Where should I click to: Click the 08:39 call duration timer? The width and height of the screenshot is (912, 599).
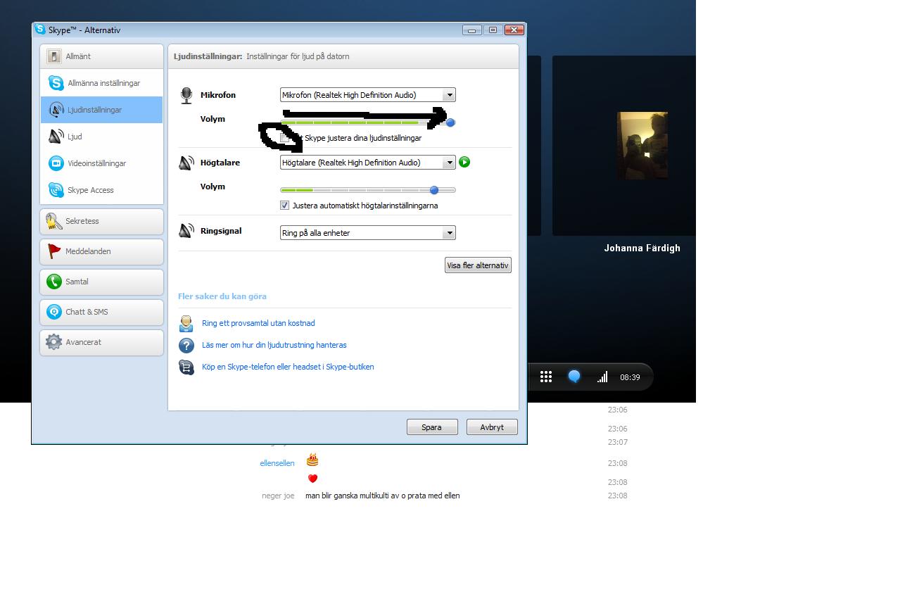[x=630, y=377]
